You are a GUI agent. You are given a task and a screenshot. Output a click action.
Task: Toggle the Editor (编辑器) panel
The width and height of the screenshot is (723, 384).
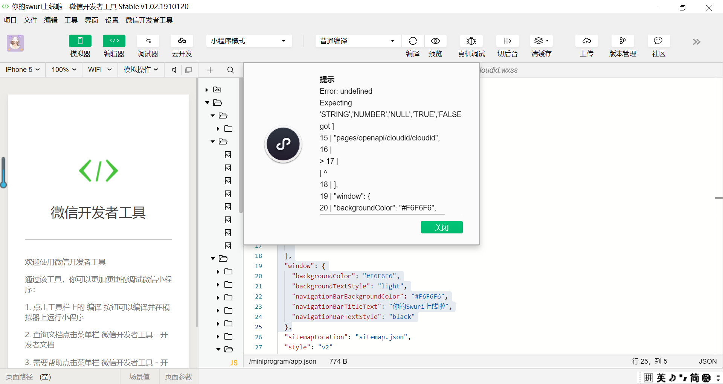pos(114,41)
